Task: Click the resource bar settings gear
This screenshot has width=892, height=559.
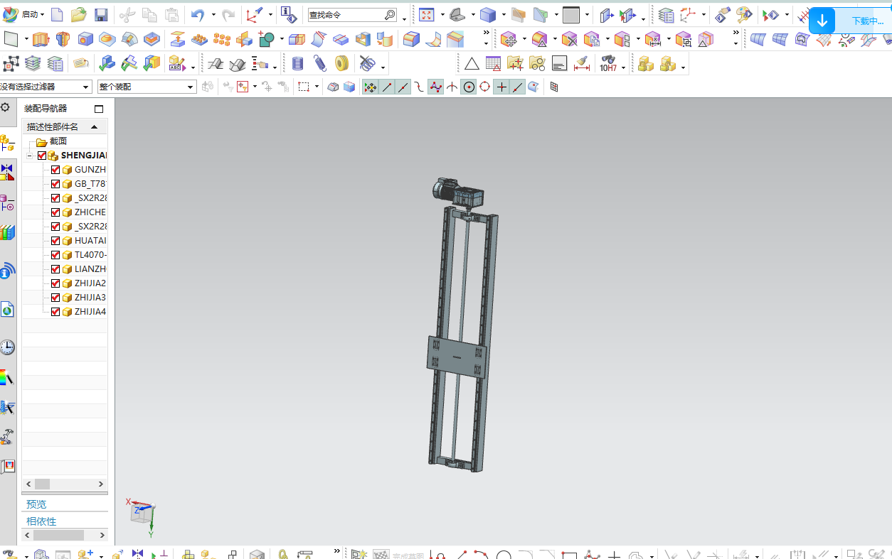Action: [x=5, y=108]
